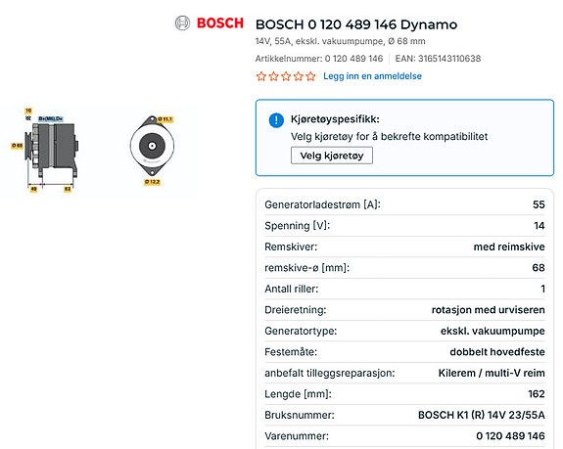Click the EAN 3165143110638 text
Screen dimensions: 563x449
438,59
